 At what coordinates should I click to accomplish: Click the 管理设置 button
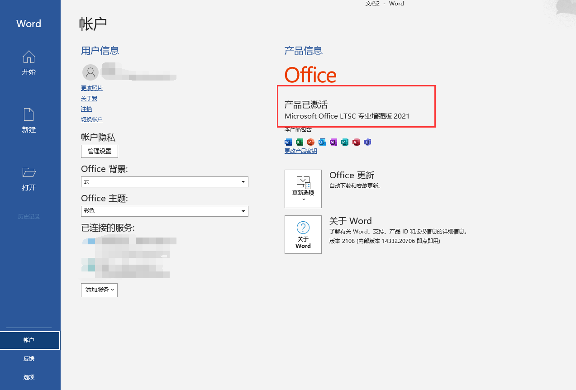coord(100,151)
